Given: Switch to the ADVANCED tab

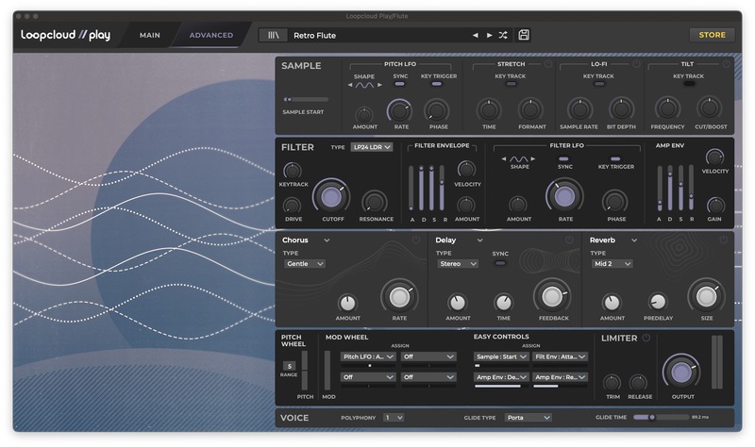Looking at the screenshot, I should click(x=211, y=35).
